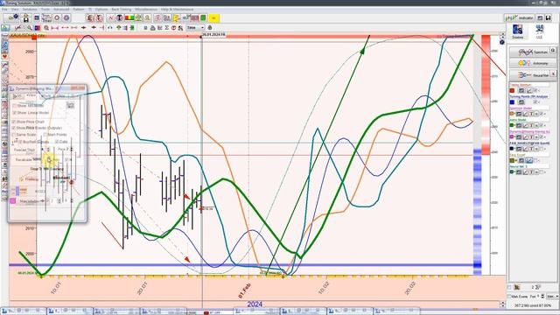Screen dimensions: 560x315
Task: Open the Miscellaneous menu
Action: pos(146,10)
